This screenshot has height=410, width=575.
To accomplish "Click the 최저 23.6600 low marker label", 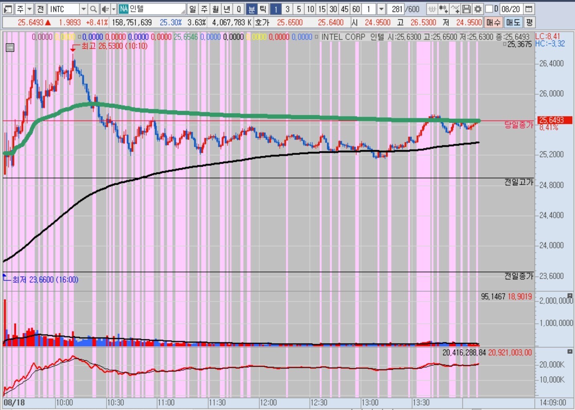I will click(x=45, y=279).
